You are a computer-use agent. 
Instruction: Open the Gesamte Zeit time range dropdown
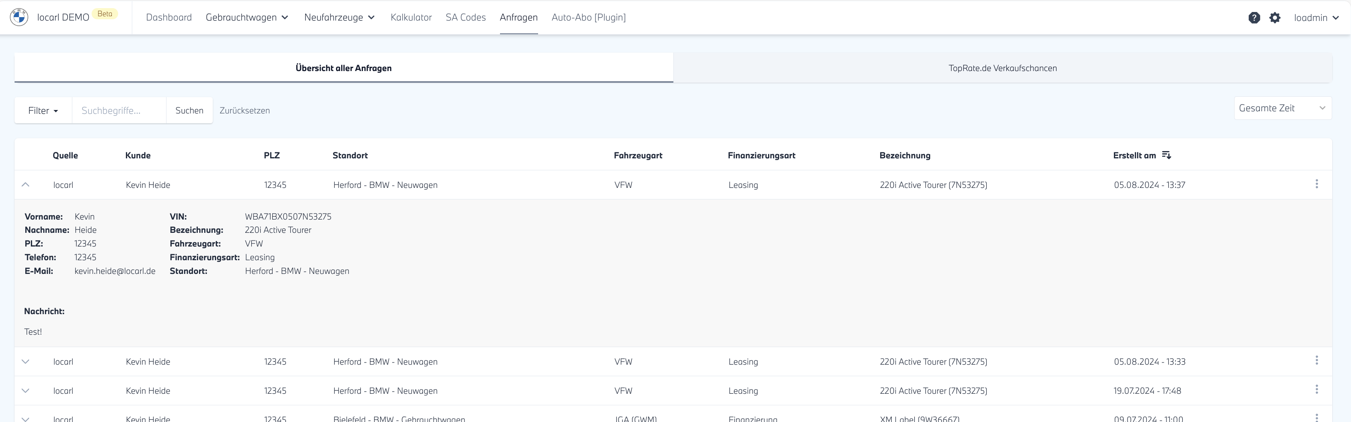coord(1282,108)
